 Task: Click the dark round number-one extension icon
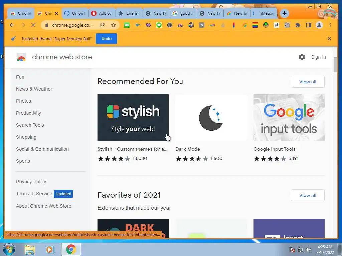coord(169,25)
